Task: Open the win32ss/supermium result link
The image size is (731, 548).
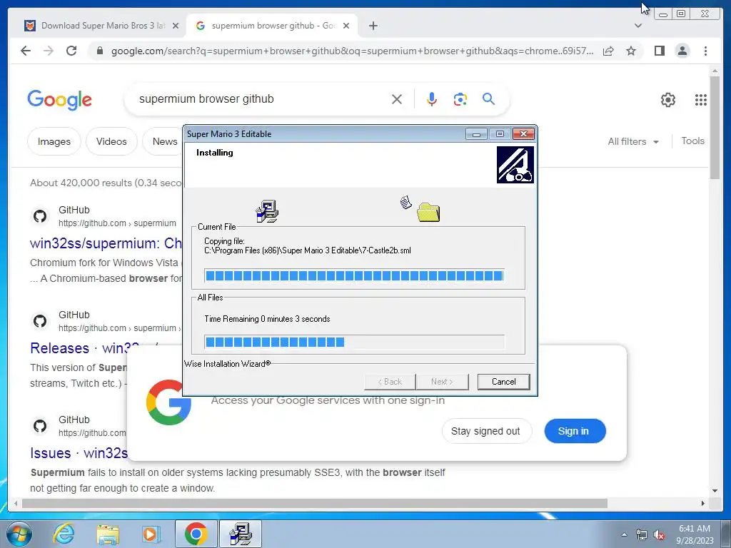Action: (x=106, y=243)
